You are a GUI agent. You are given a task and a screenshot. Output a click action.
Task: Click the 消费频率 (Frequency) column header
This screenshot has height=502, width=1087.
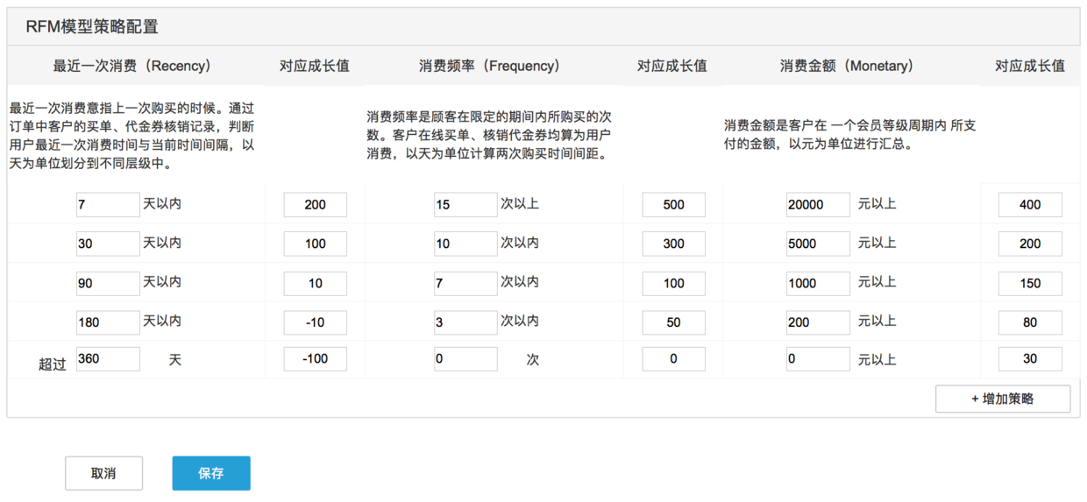pyautogui.click(x=489, y=66)
